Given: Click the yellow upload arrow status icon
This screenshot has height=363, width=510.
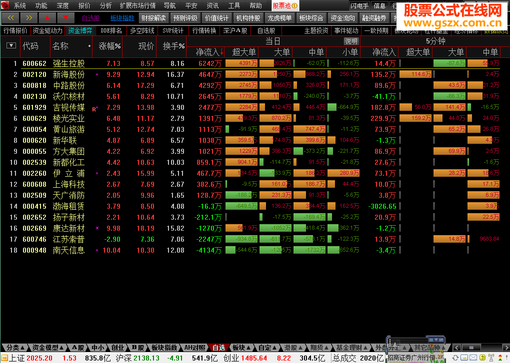Looking at the screenshot, I should click(x=482, y=358).
